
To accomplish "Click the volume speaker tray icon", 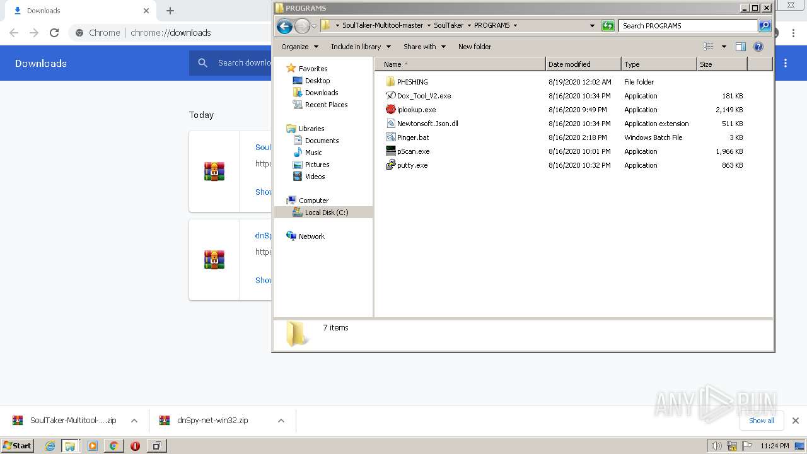I will click(716, 446).
